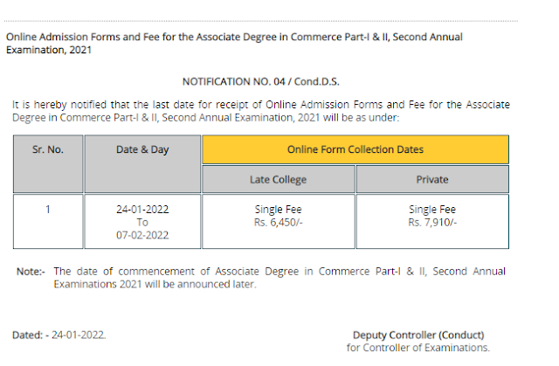The image size is (559, 366).
Task: Click the end date 07-02-2022 in the table
Action: (142, 235)
